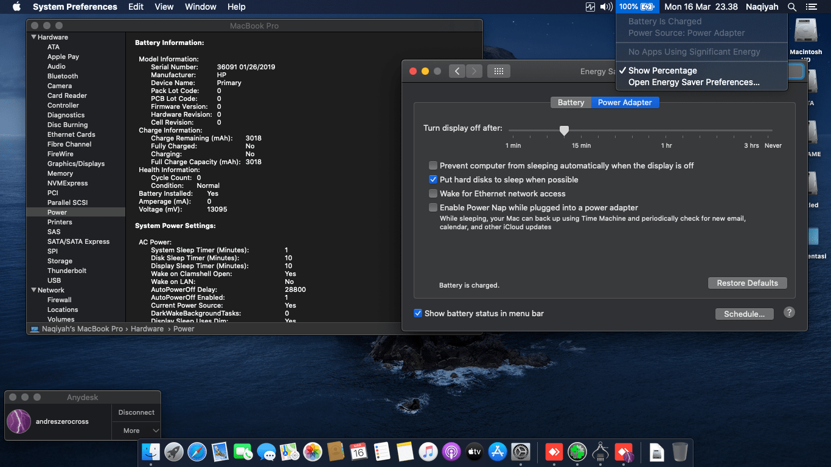
Task: Click AnyDesk Dock icon beside System Preferences
Action: [x=554, y=452]
